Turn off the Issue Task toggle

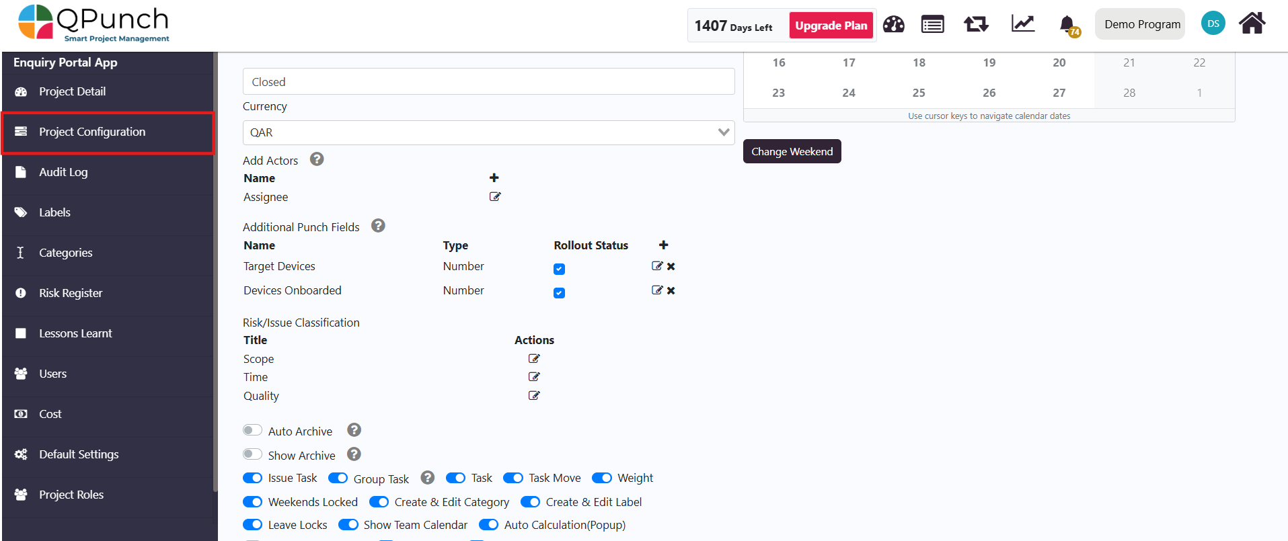pos(253,478)
